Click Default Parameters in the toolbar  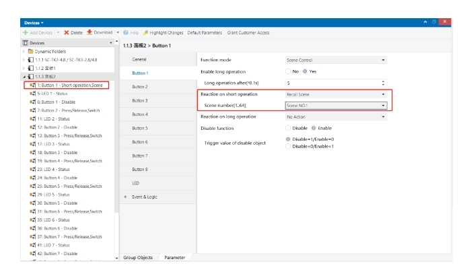click(x=205, y=32)
